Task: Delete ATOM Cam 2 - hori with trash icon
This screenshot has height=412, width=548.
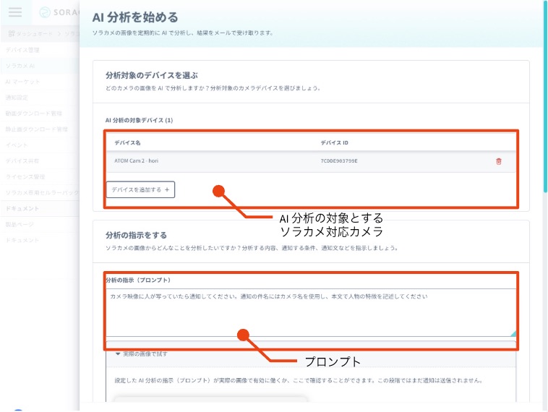Action: [499, 161]
